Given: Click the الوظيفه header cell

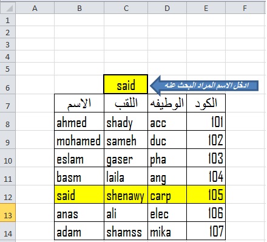Looking at the screenshot, I should 167,103.
